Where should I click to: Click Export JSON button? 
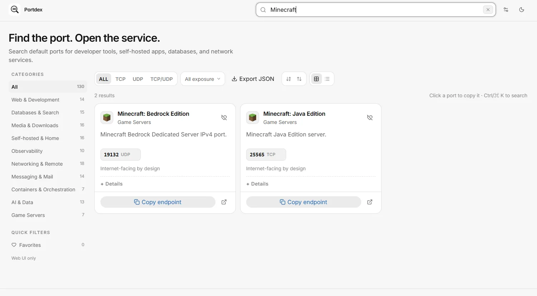point(253,79)
